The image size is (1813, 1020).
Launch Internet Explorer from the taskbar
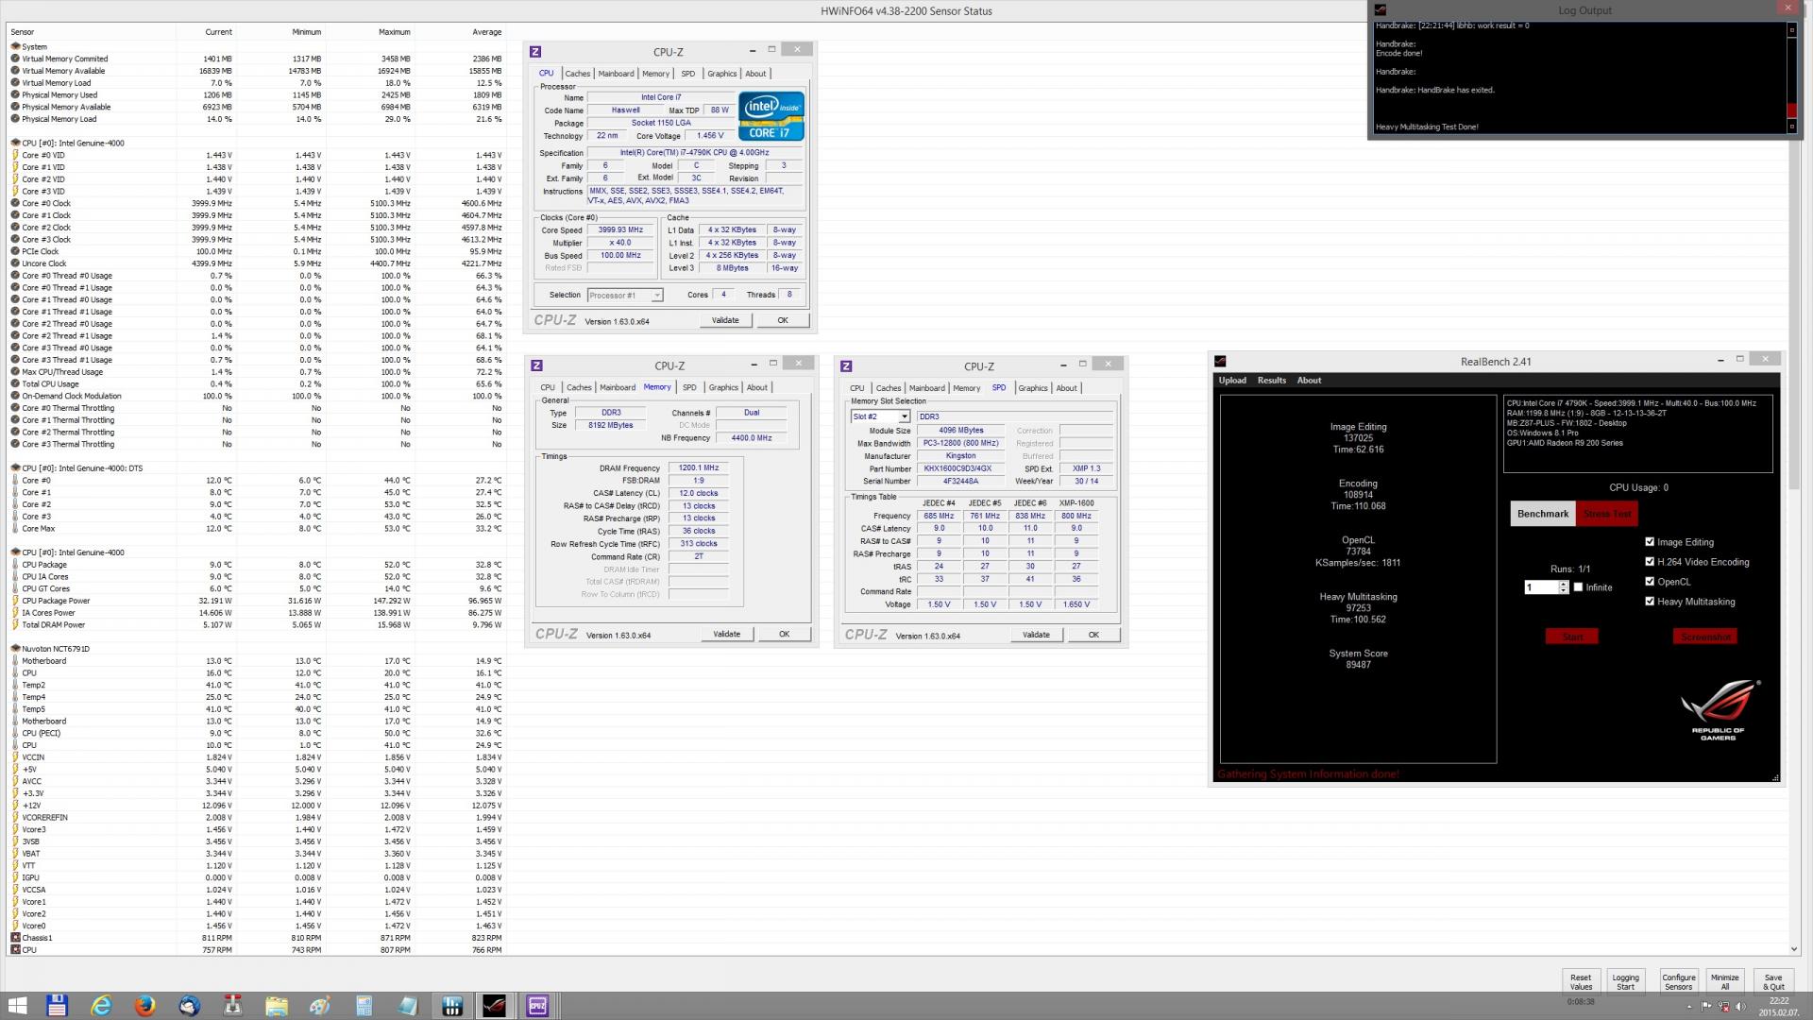pyautogui.click(x=100, y=1006)
